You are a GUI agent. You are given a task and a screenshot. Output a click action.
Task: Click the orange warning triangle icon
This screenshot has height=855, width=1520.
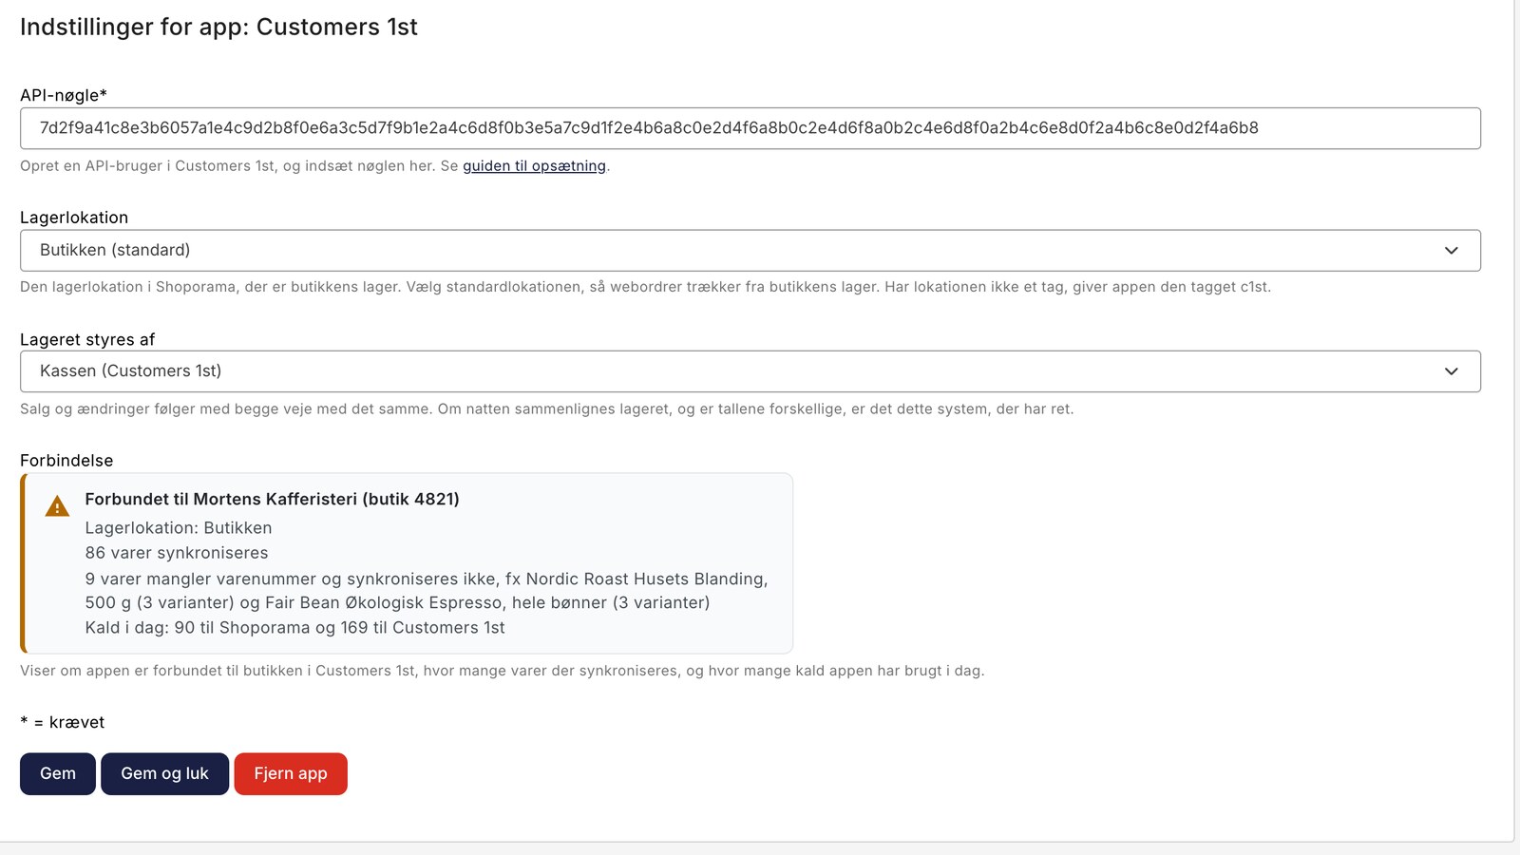click(57, 506)
